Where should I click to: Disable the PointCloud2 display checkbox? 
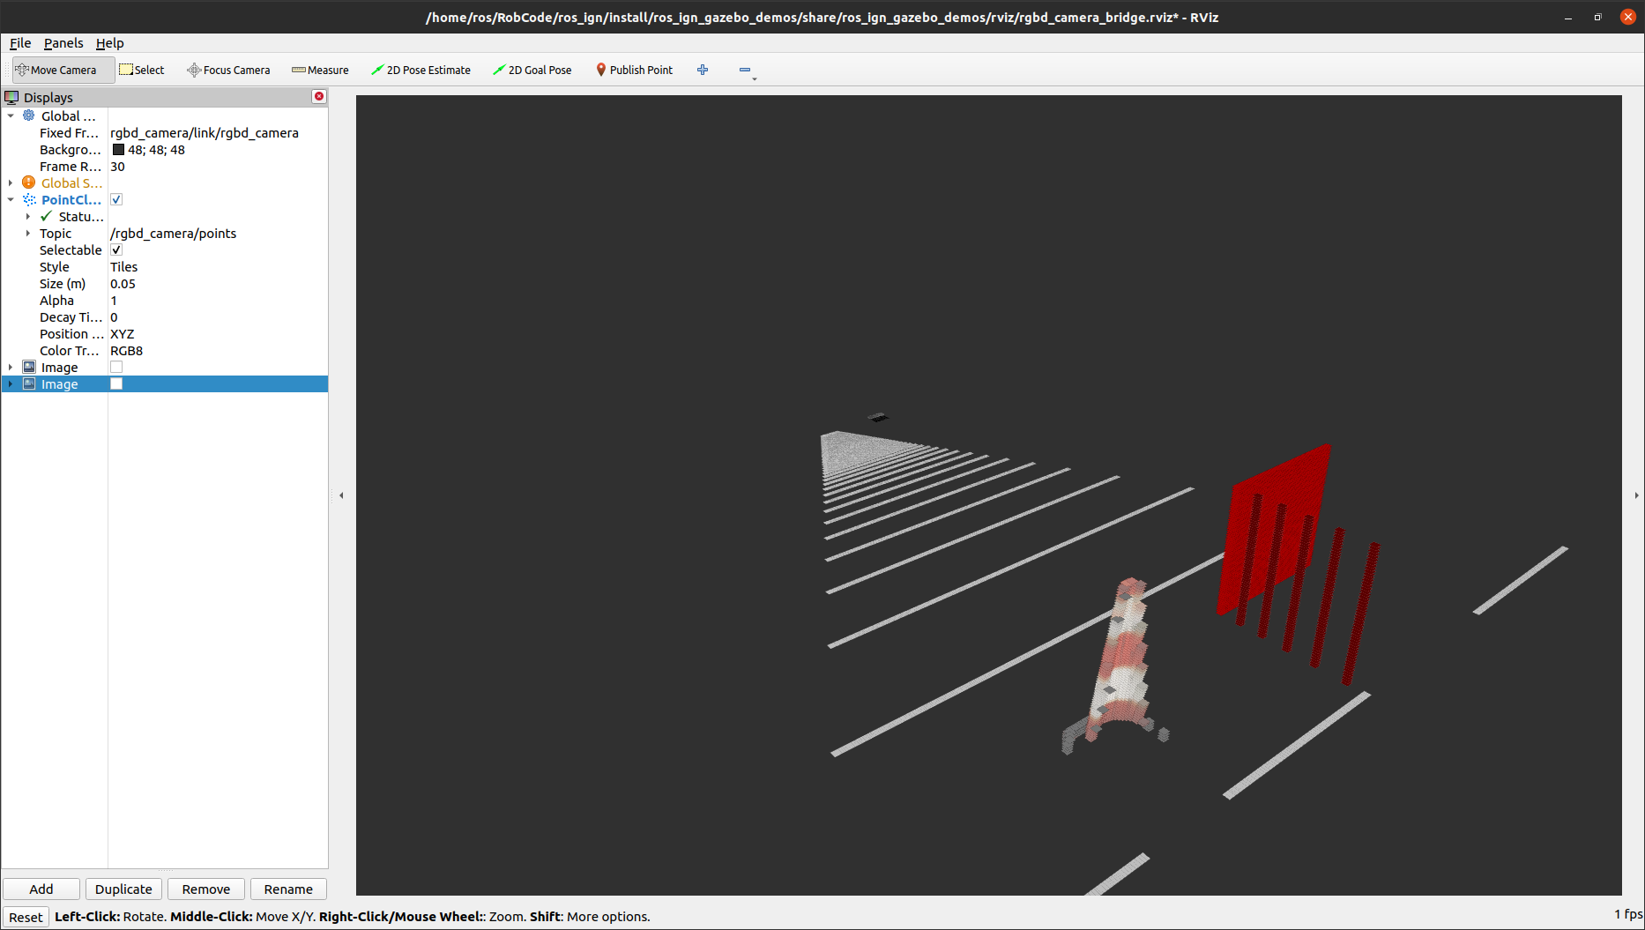(x=116, y=199)
